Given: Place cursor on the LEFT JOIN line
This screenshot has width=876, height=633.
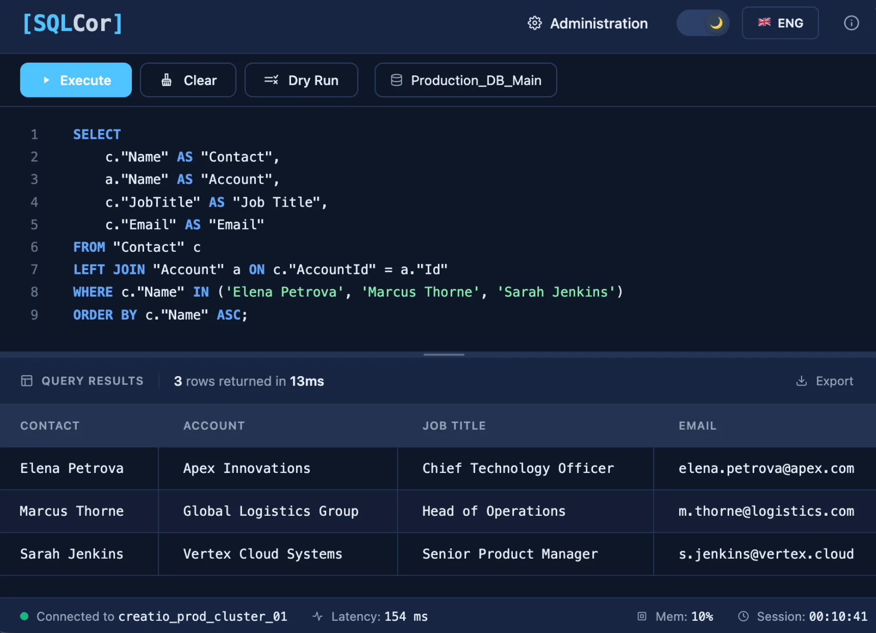Looking at the screenshot, I should click(x=260, y=270).
